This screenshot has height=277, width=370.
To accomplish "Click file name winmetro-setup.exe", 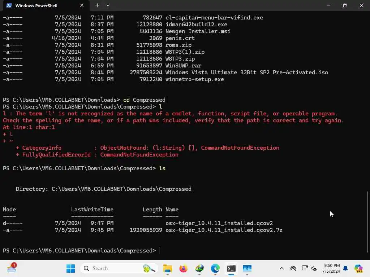I will [194, 79].
